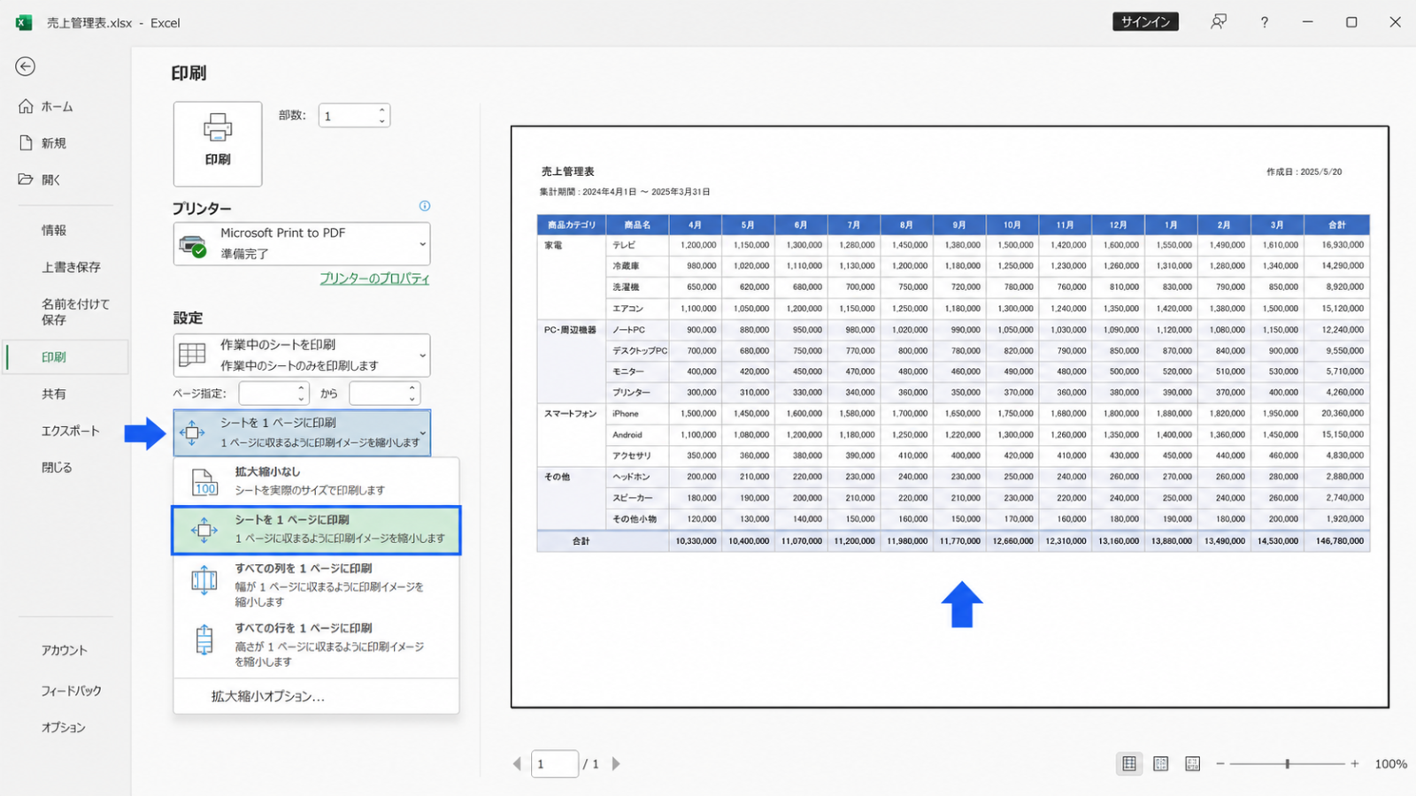
Task: Open printer info icon next to プリンター
Action: pos(425,206)
